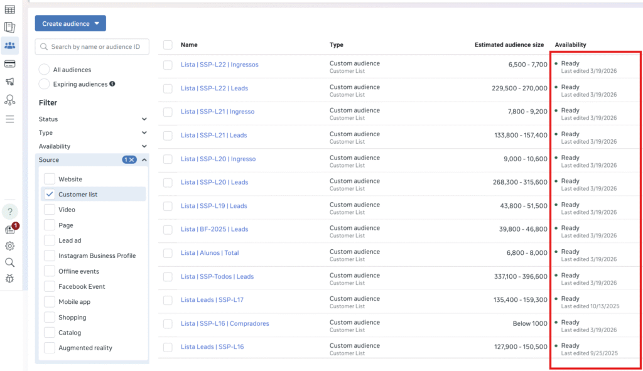Enable the Website source filter
The height and width of the screenshot is (371, 643).
pyautogui.click(x=49, y=179)
